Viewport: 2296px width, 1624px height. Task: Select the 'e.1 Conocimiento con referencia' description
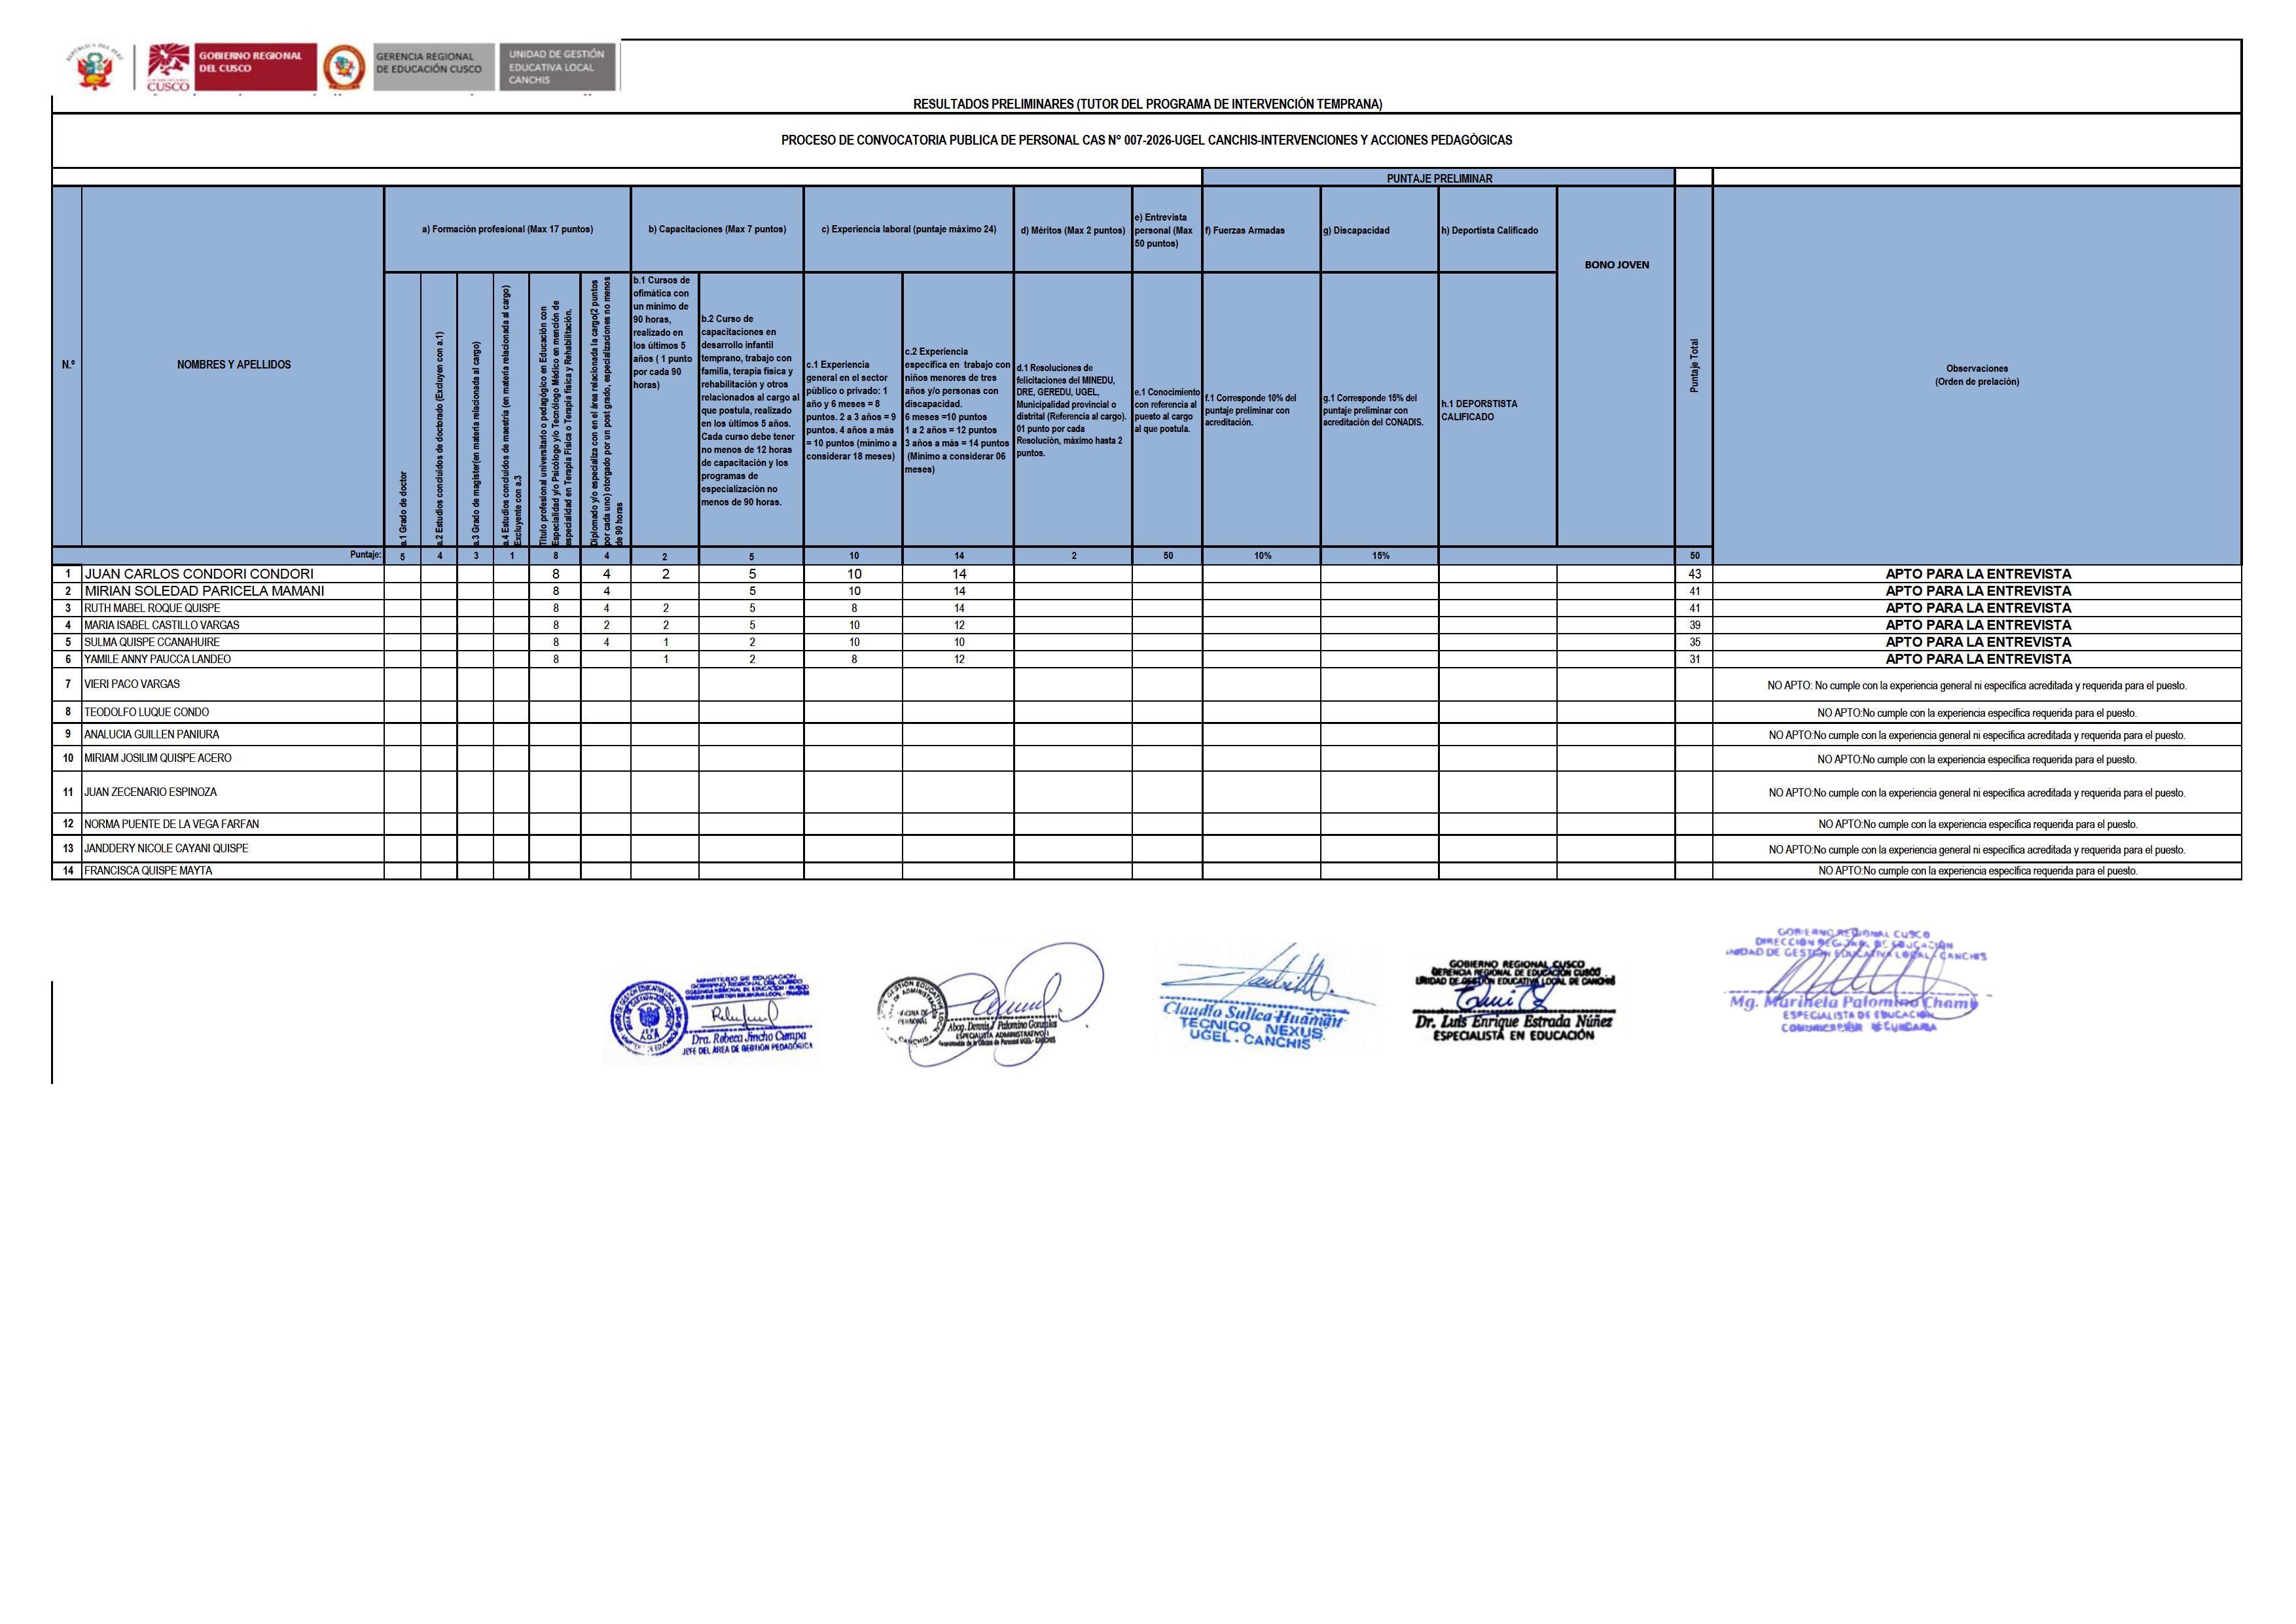tap(1167, 410)
